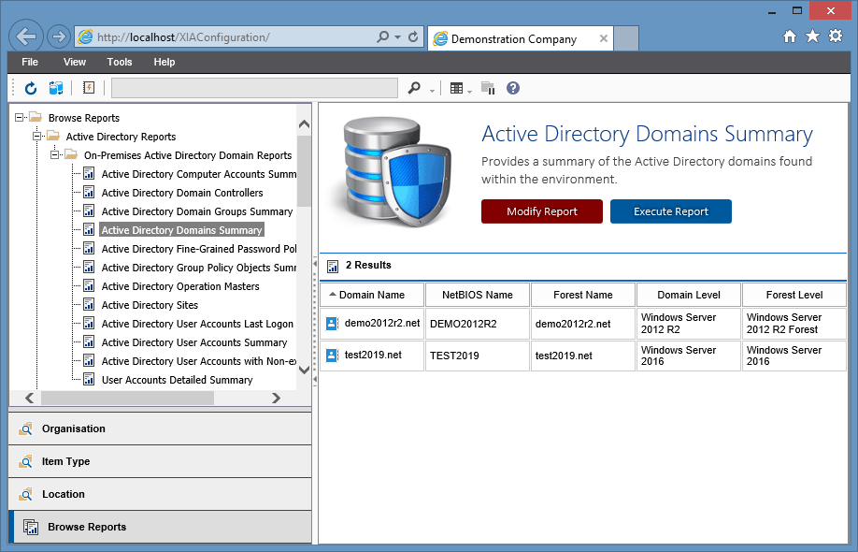Screen dimensions: 858x552
Task: Click the refresh icon in the toolbar
Action: coord(31,88)
